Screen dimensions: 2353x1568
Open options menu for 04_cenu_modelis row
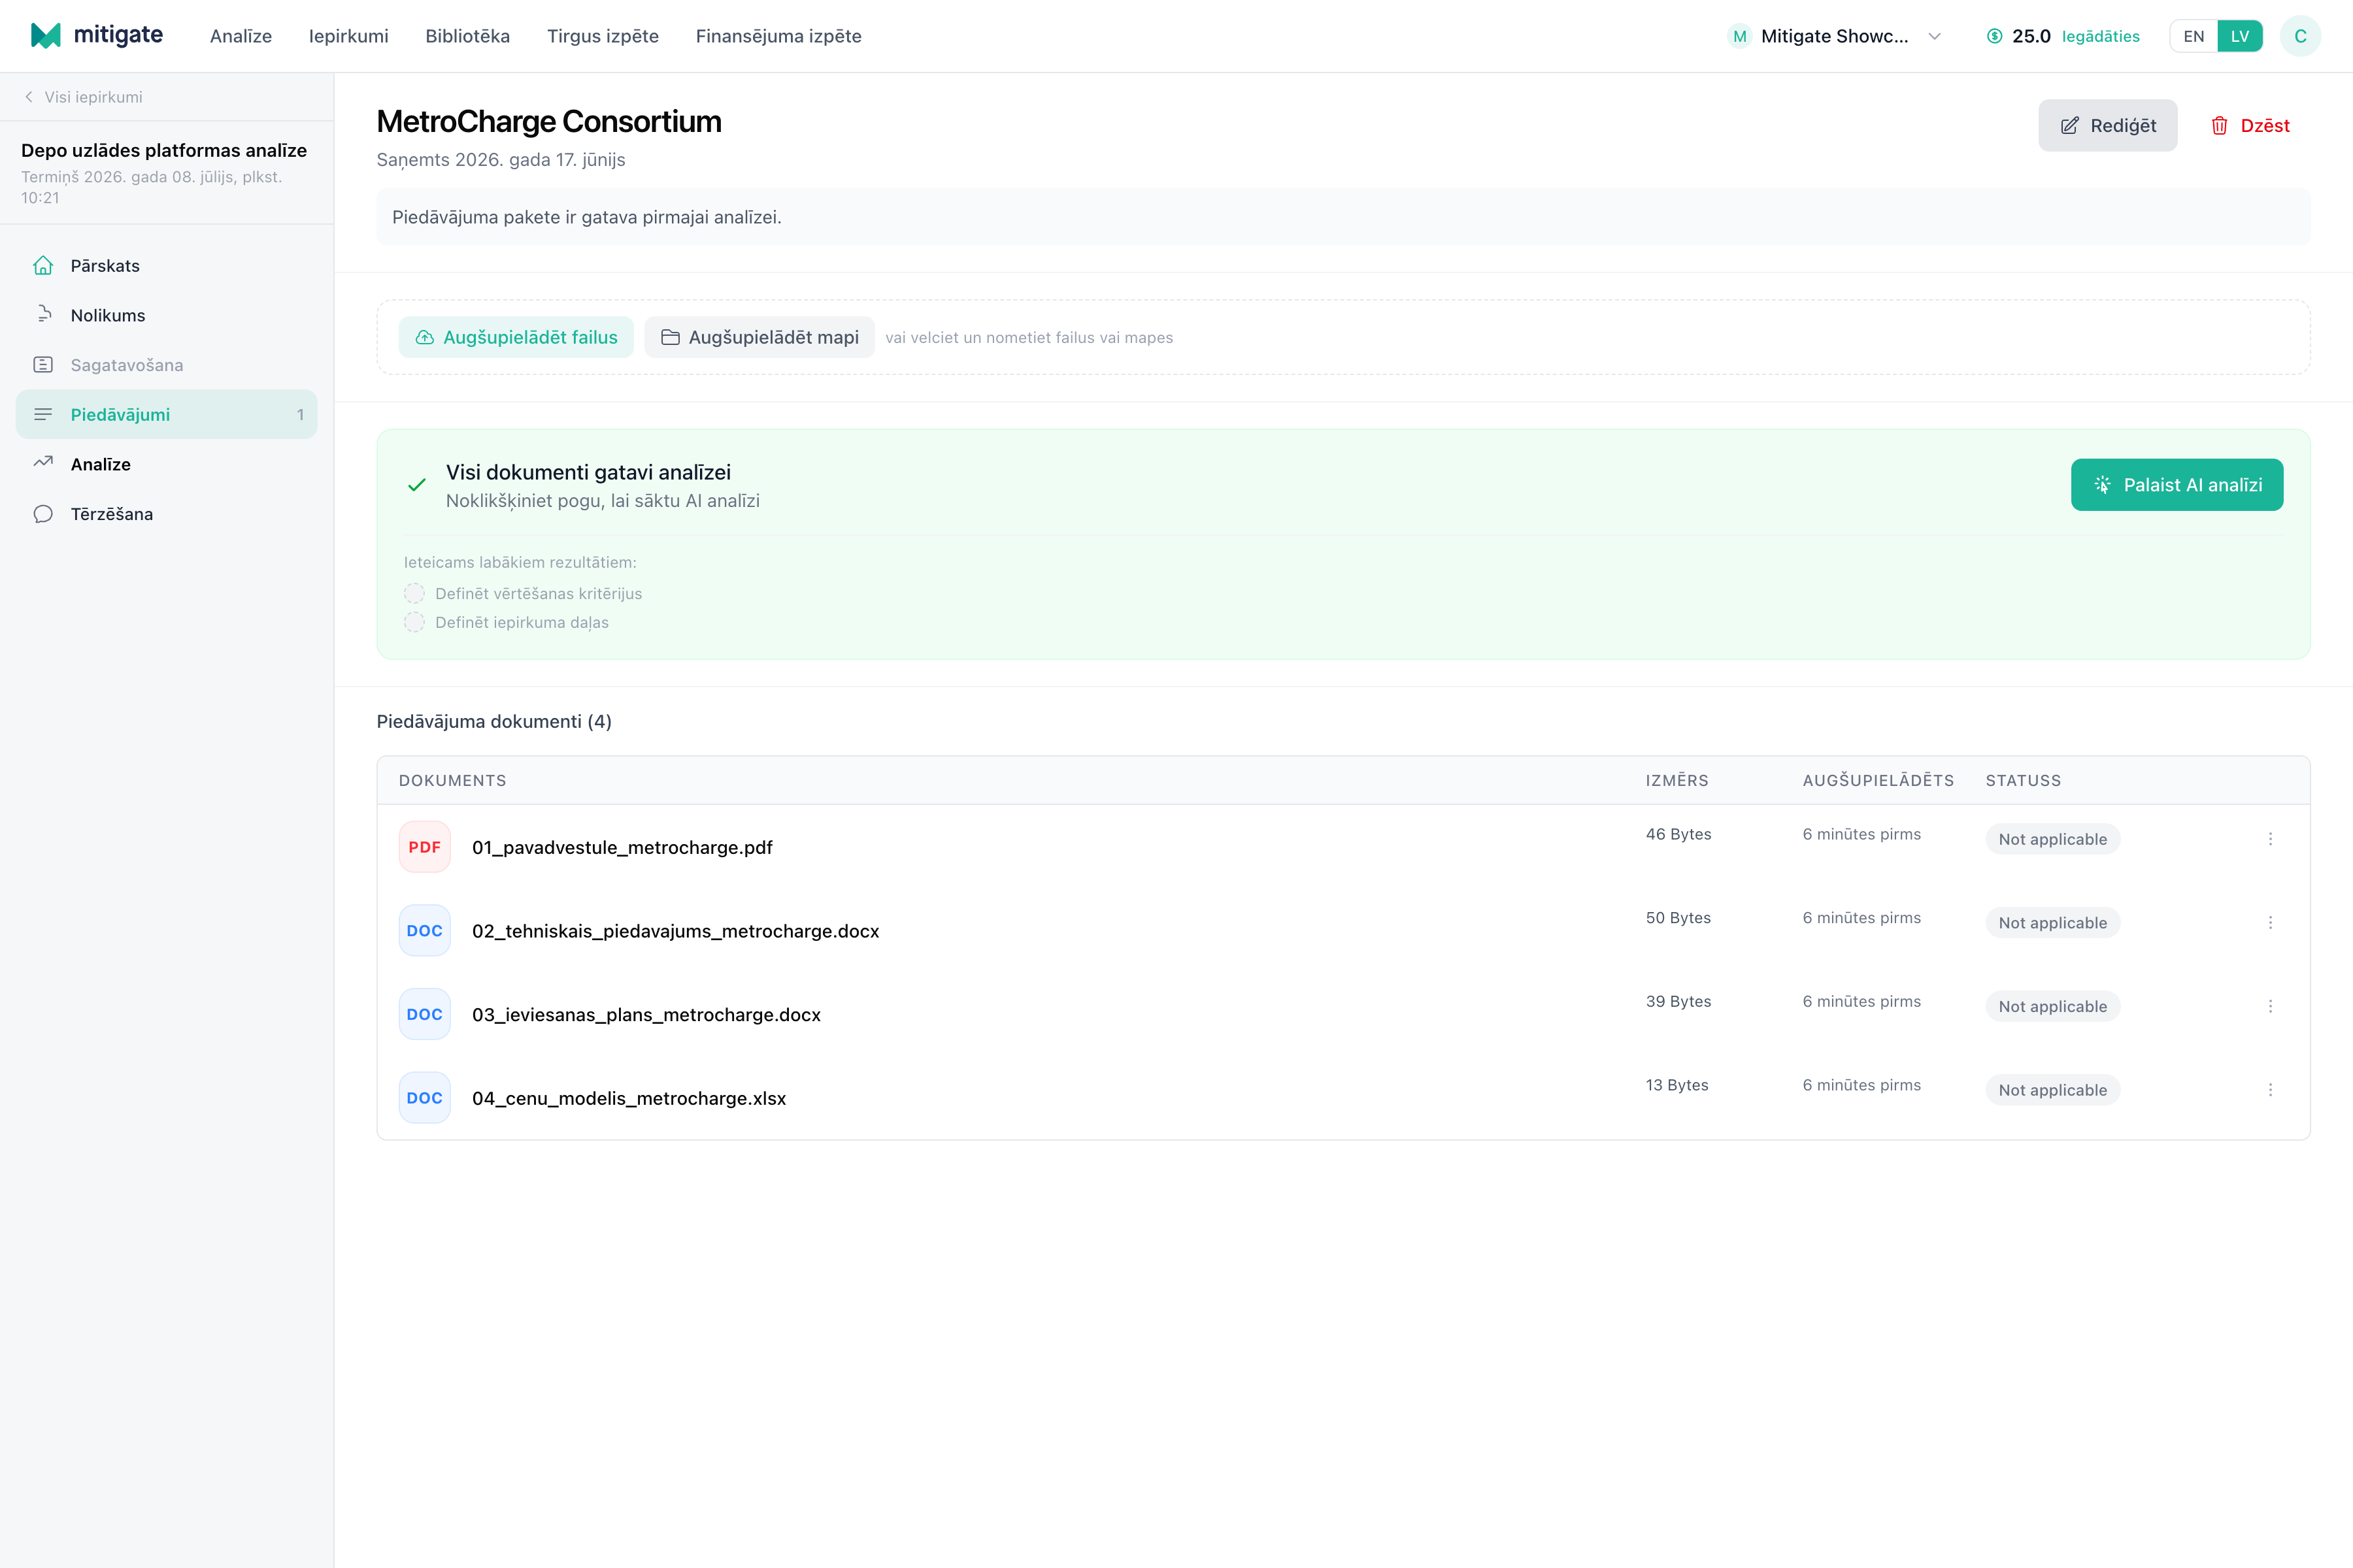[2270, 1090]
